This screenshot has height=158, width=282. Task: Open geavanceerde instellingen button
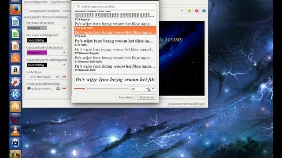click(186, 104)
